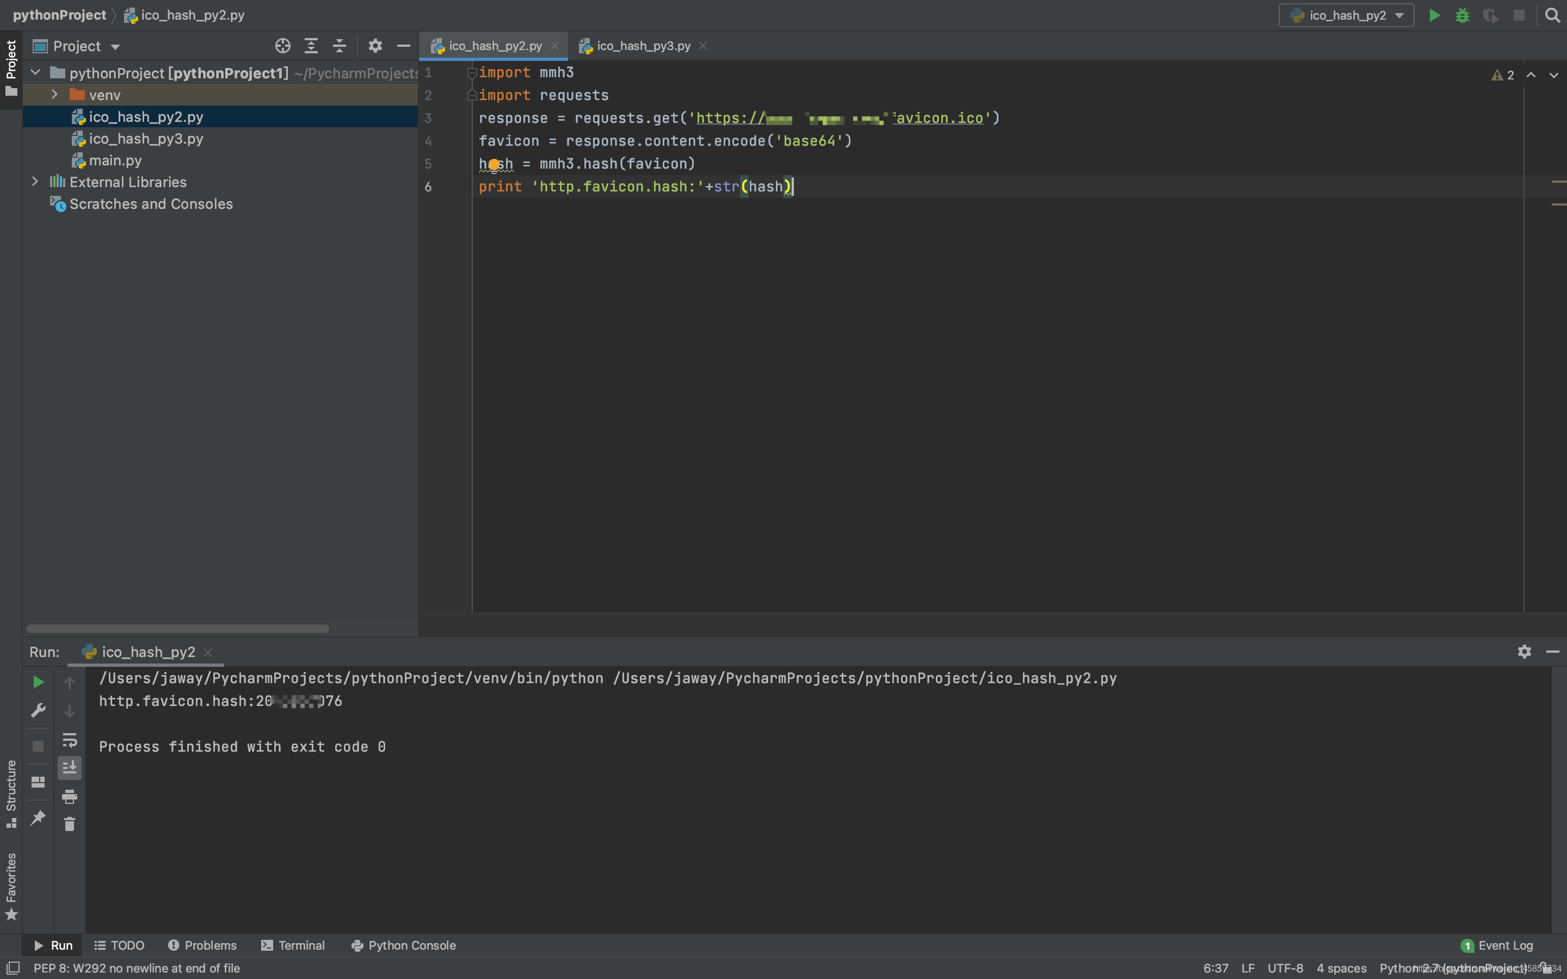This screenshot has height=979, width=1567.
Task: Open the Terminal tool window tab
Action: coord(293,945)
